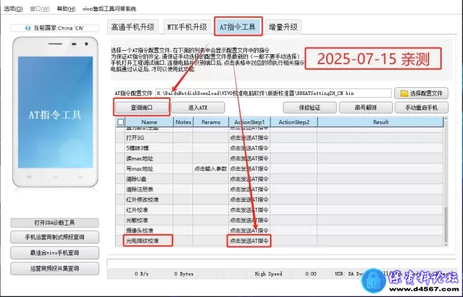Open the 帮助(H) menu
Screen dimensions: 463x297
tap(66, 9)
